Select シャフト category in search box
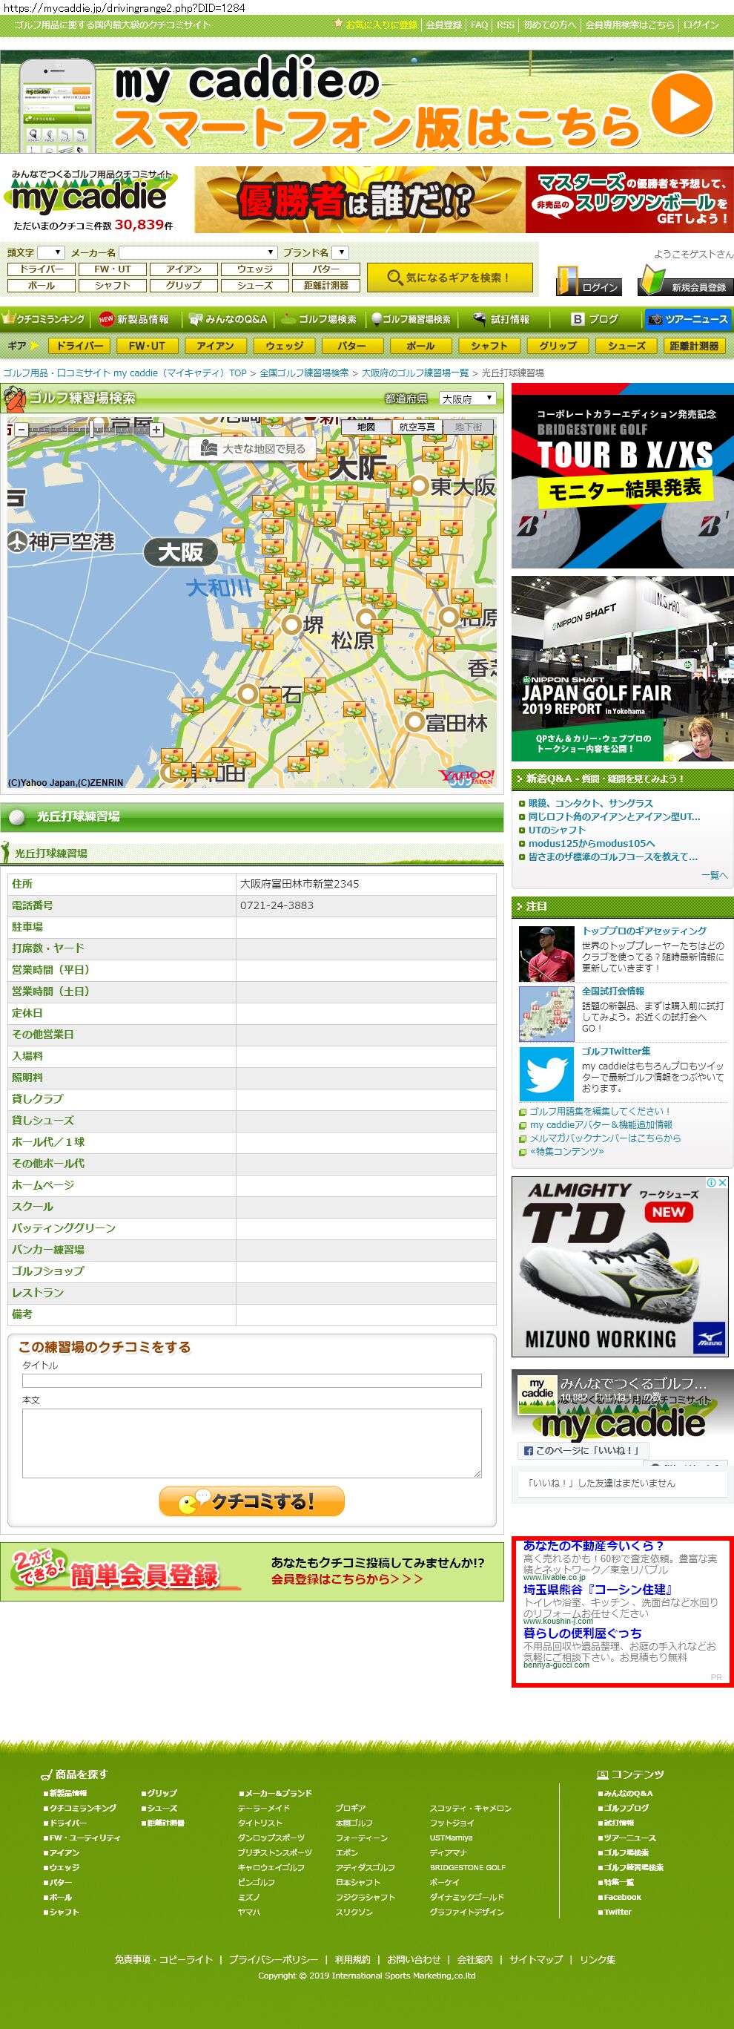 click(113, 285)
